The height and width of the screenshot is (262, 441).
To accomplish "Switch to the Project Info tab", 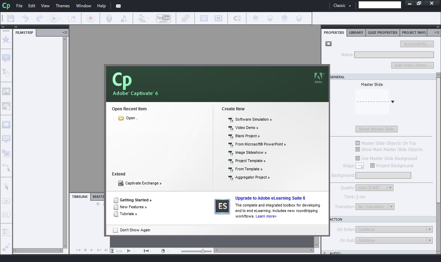I will click(414, 32).
